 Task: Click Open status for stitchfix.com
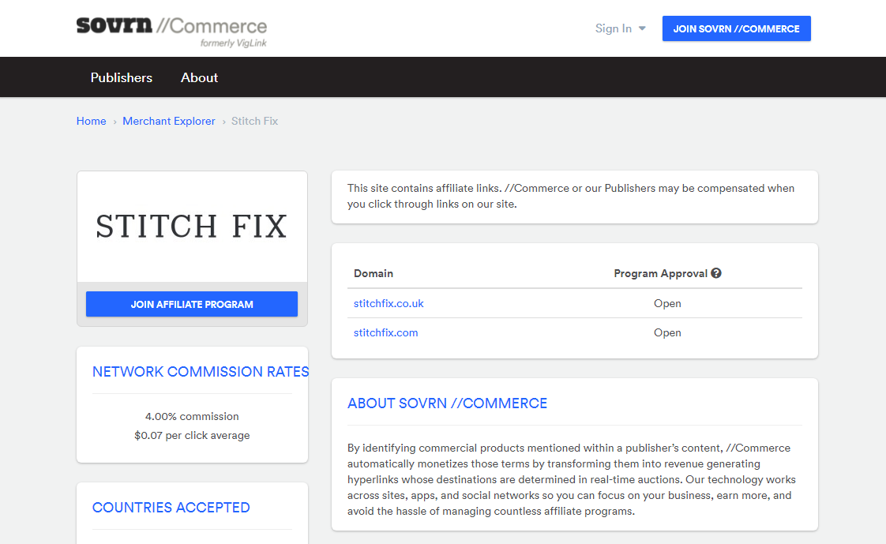[667, 332]
